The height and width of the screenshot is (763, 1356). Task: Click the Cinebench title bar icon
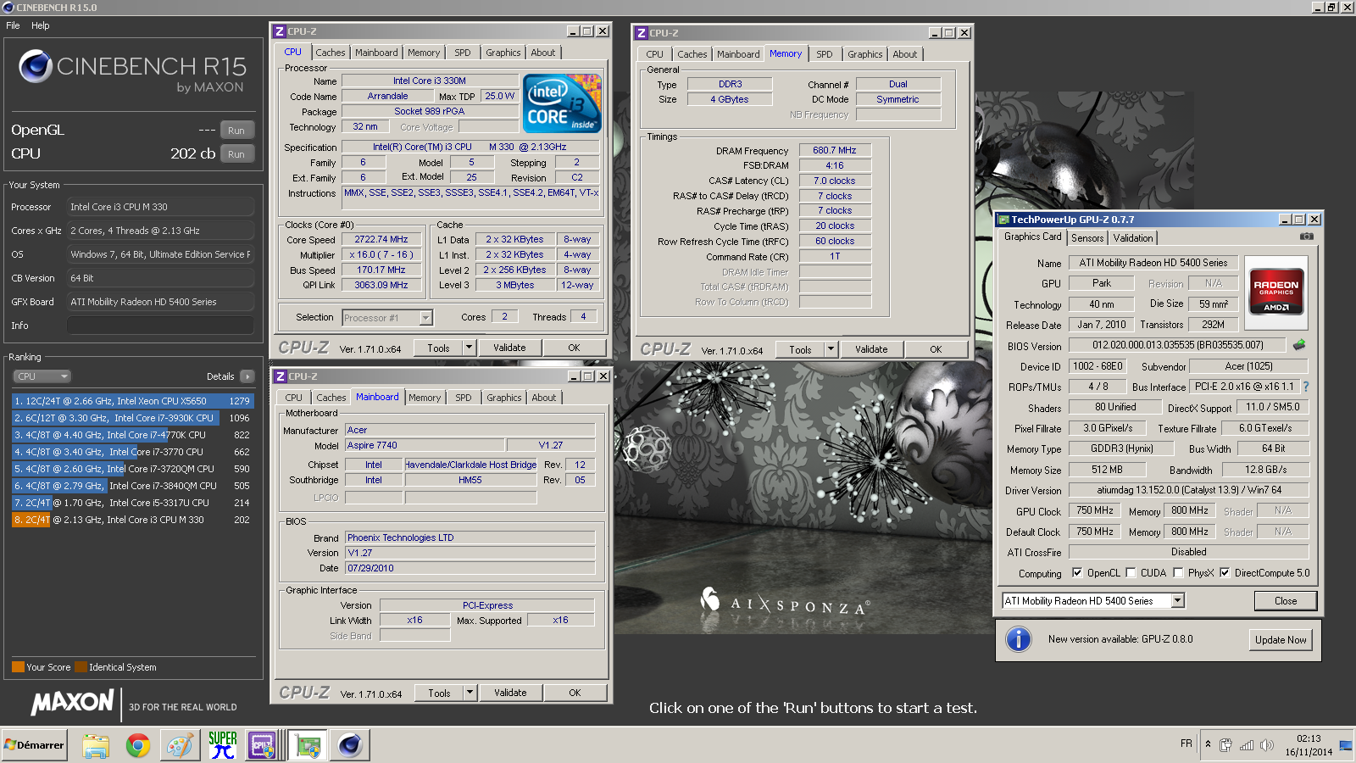[8, 7]
